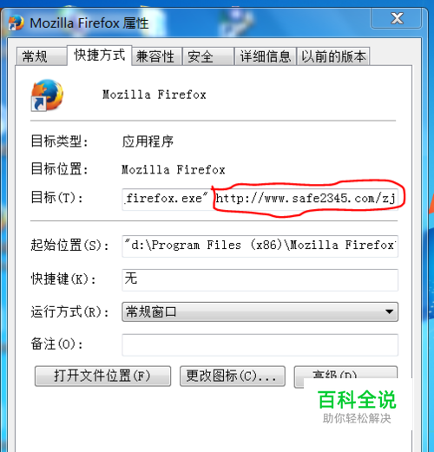Viewport: 434px width, 452px height.
Task: Select the 快捷方式 tab
Action: click(x=100, y=55)
